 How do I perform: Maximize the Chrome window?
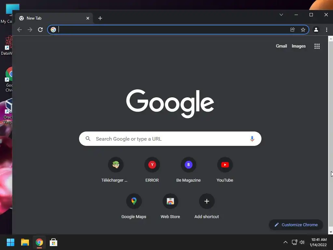(x=311, y=15)
